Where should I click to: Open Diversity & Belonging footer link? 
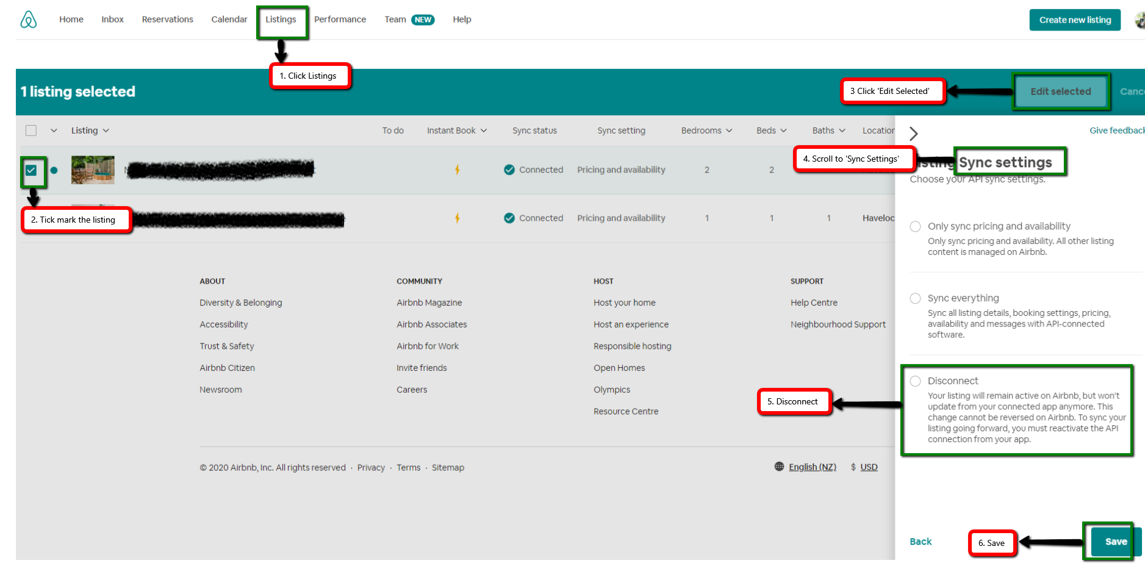pyautogui.click(x=241, y=303)
